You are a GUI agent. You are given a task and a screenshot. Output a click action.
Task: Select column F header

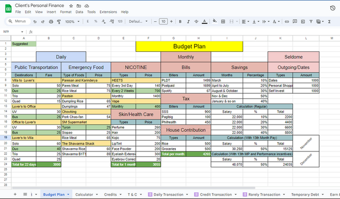(x=148, y=38)
